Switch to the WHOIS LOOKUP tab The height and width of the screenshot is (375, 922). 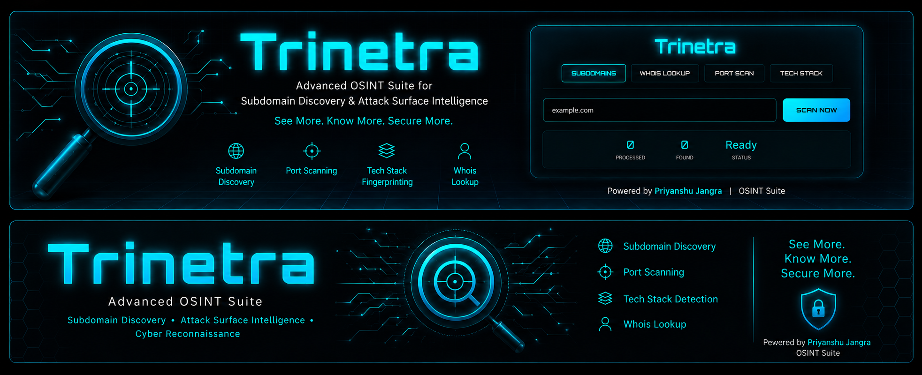(x=665, y=73)
